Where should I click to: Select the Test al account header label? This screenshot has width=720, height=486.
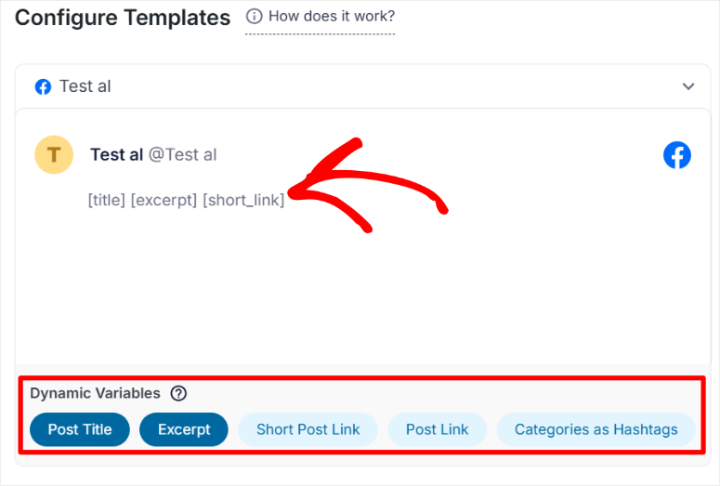pyautogui.click(x=85, y=86)
